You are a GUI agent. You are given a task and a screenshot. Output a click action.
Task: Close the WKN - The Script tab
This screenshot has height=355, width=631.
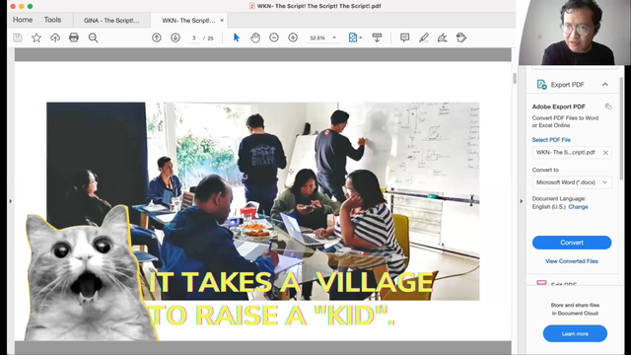[x=222, y=20]
